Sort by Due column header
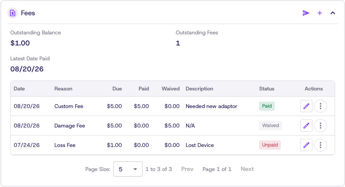The width and height of the screenshot is (345, 187). 117,89
